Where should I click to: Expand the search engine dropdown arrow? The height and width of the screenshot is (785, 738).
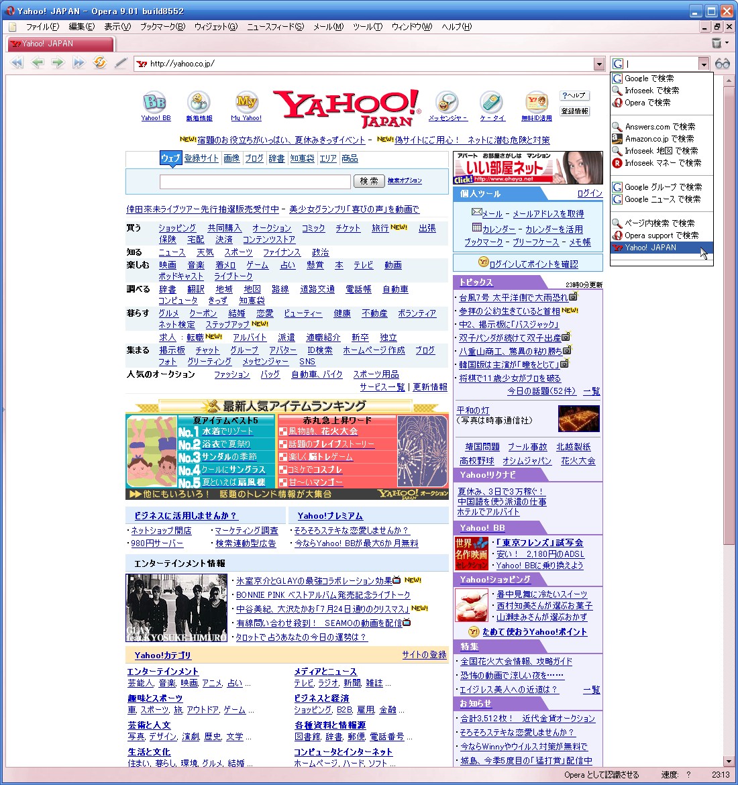[704, 64]
